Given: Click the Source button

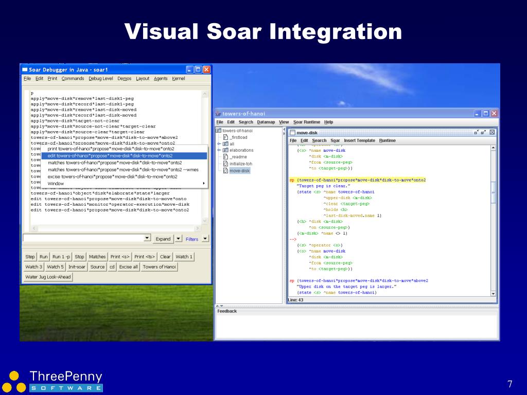Looking at the screenshot, I should (97, 267).
